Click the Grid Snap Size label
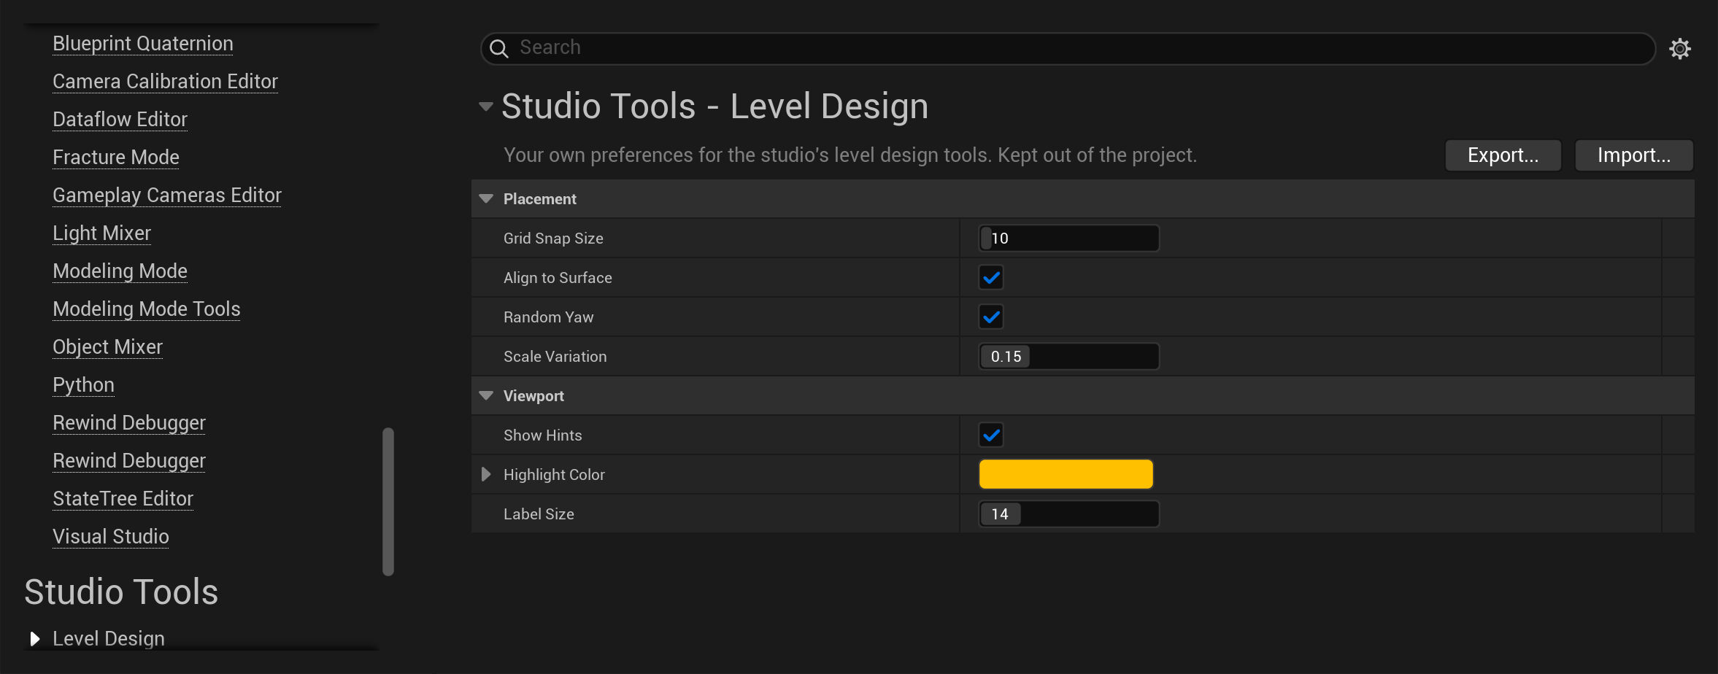The image size is (1718, 674). (x=553, y=239)
